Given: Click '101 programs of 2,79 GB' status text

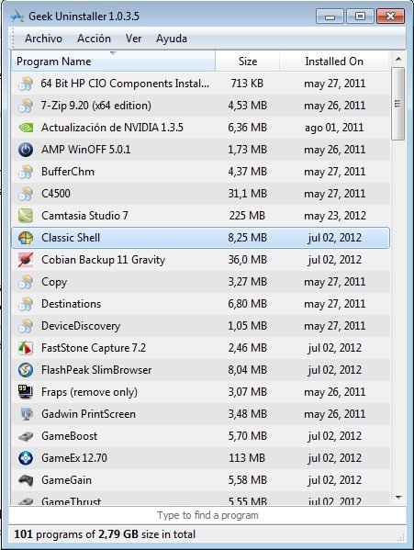Looking at the screenshot, I should 105,534.
